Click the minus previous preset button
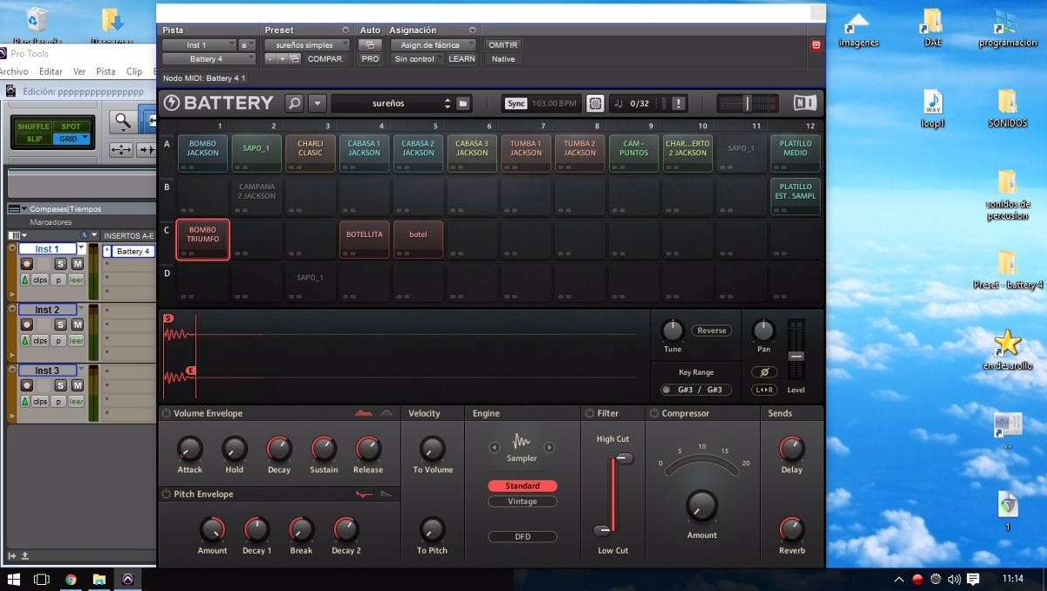Image resolution: width=1047 pixels, height=591 pixels. pos(270,58)
